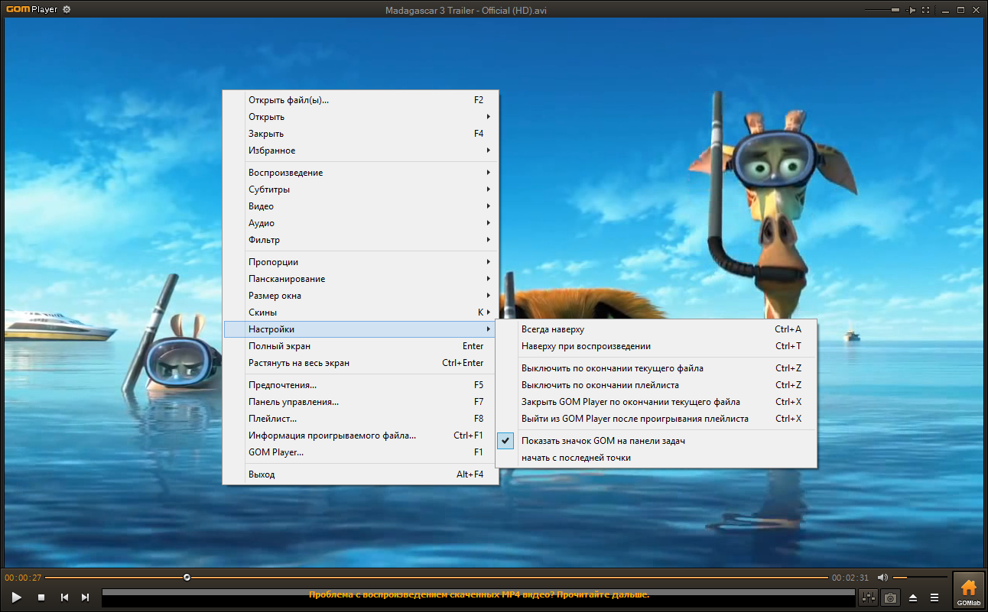The width and height of the screenshot is (988, 612).
Task: Pin the player window with the pushpin icon
Action: click(x=911, y=10)
